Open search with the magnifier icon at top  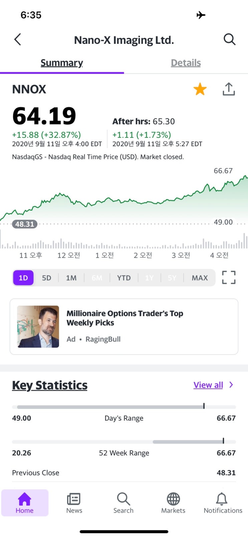229,39
